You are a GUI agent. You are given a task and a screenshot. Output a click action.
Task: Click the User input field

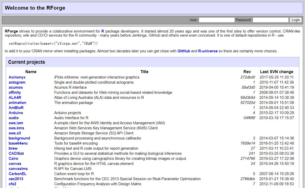(217, 20)
